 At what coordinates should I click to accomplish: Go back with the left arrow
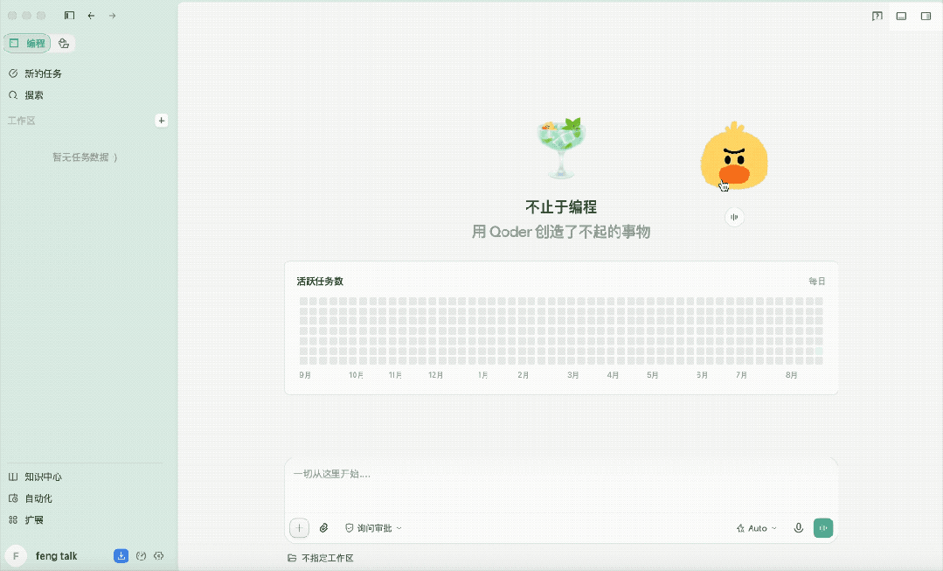point(91,16)
